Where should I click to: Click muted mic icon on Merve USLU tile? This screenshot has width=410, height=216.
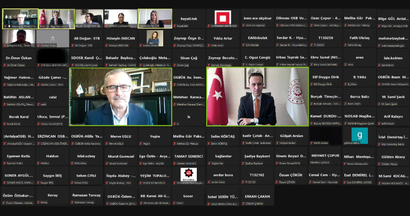(107, 143)
